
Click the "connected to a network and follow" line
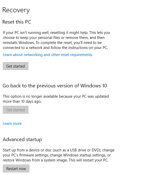point(56,48)
